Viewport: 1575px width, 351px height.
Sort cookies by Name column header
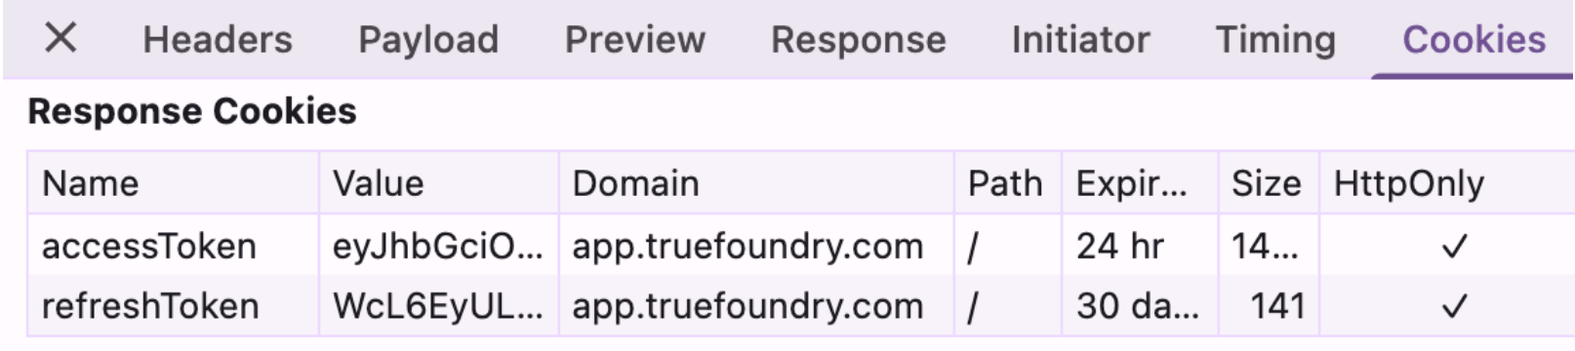point(173,183)
